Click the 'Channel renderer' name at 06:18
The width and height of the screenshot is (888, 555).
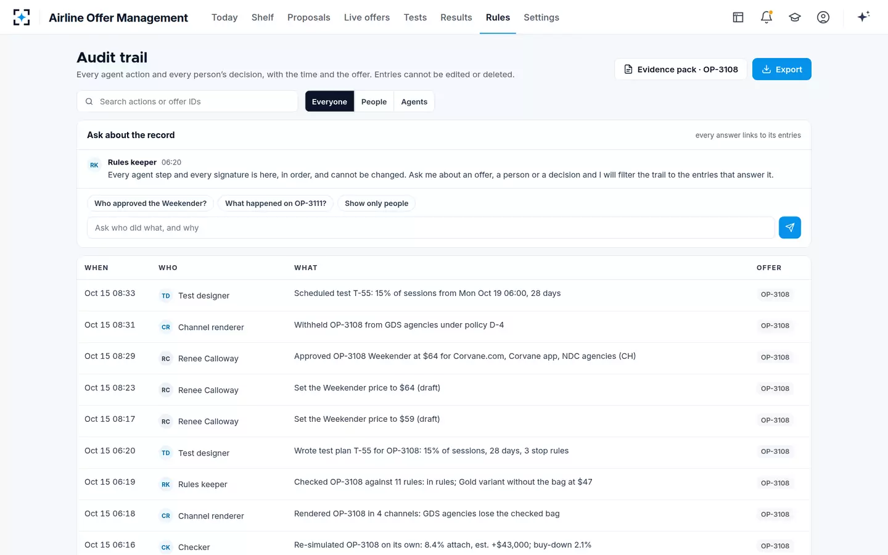point(211,516)
